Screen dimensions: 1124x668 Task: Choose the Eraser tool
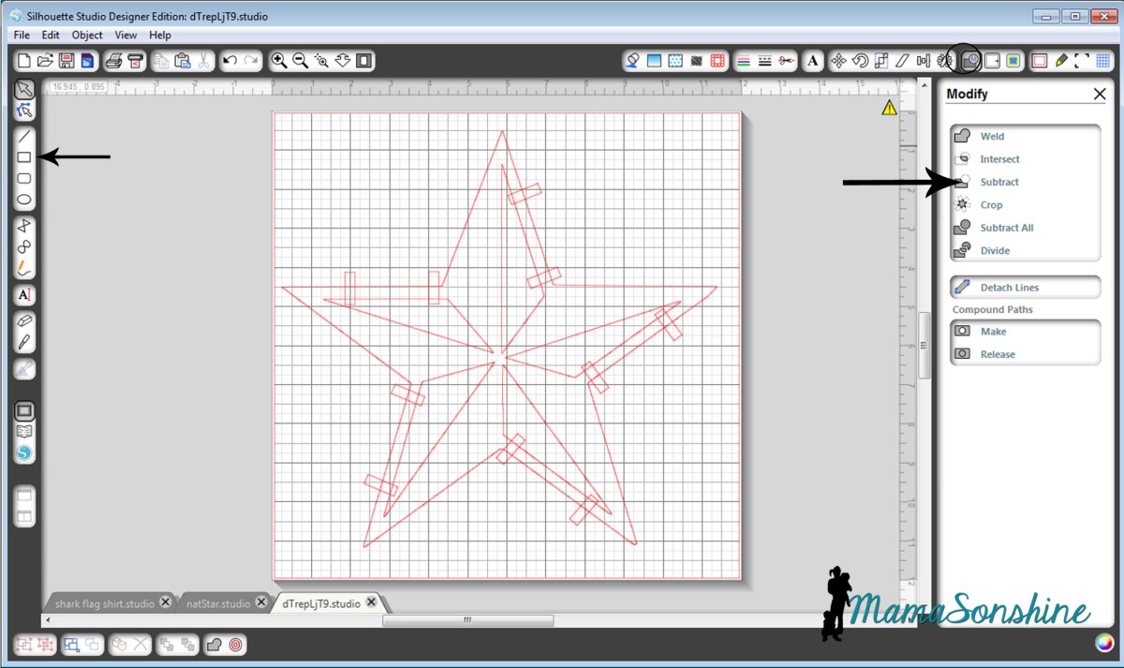point(25,320)
